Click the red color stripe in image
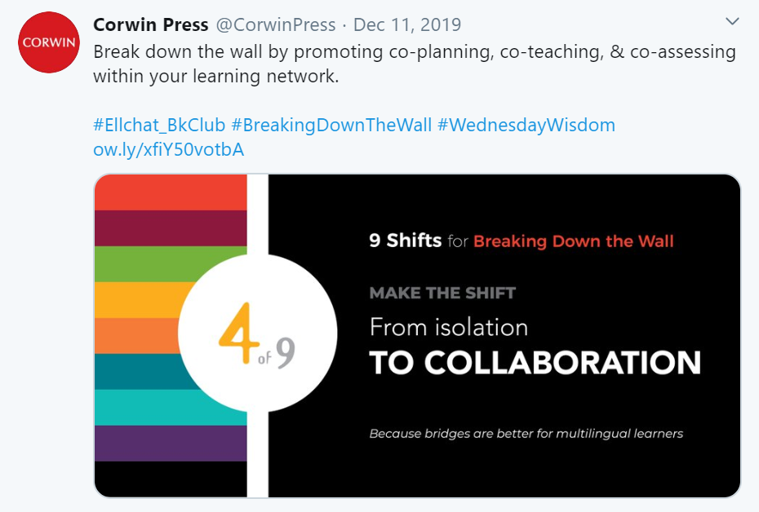 pyautogui.click(x=171, y=192)
